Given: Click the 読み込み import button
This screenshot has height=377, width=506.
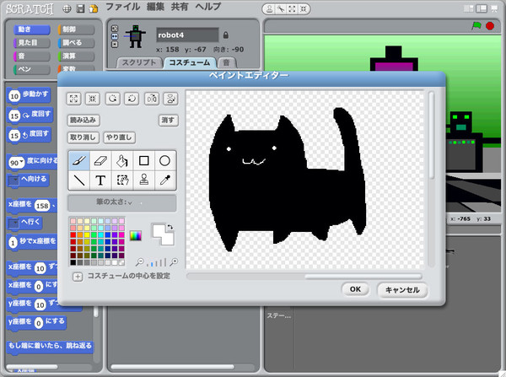Looking at the screenshot, I should click(83, 120).
